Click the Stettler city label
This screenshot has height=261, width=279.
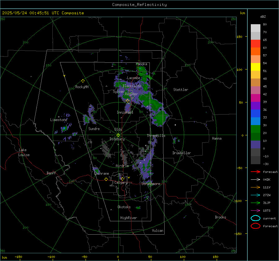[x=181, y=90]
